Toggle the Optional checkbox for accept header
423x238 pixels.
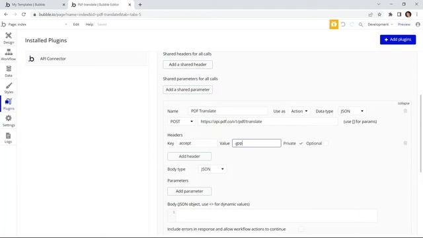click(326, 143)
